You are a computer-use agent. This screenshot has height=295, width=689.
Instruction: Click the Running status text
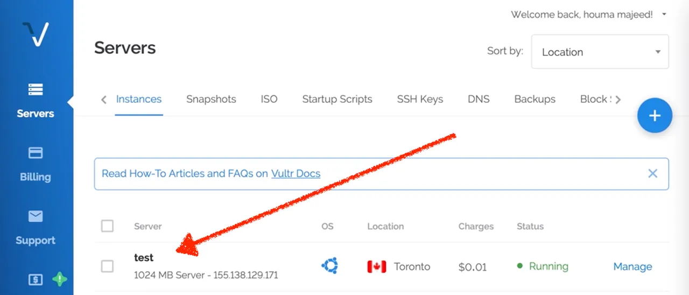point(549,266)
